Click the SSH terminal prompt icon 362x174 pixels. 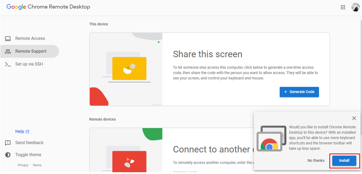pyautogui.click(x=8, y=64)
